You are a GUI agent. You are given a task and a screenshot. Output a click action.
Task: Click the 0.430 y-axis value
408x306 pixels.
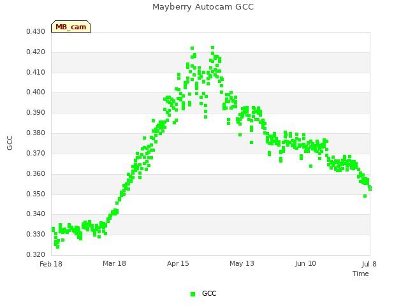pos(36,31)
